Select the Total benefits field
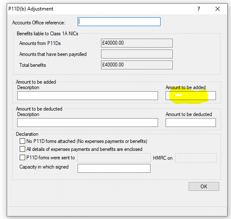Viewport: 231px width, 219px height. click(x=137, y=65)
